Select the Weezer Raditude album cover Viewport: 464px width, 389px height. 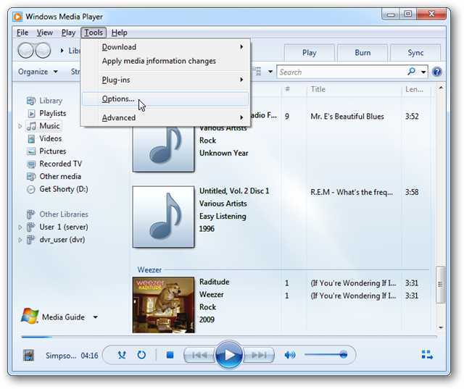[164, 305]
